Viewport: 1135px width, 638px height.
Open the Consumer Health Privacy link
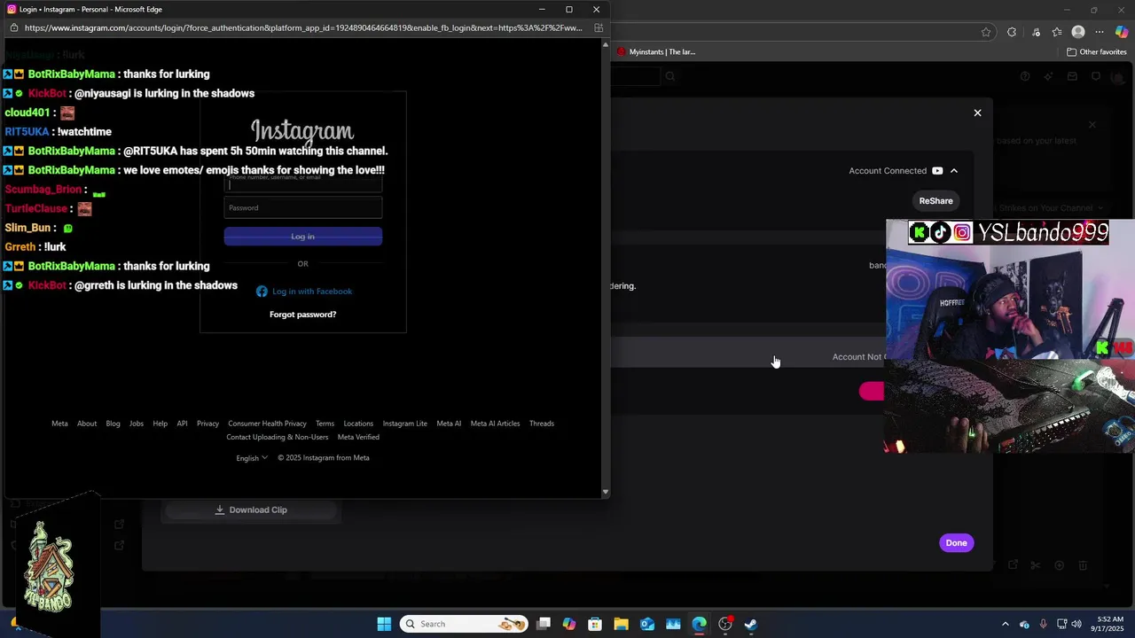pos(267,424)
